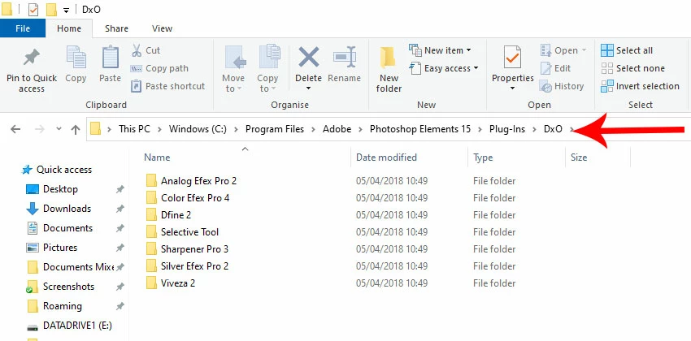Open Customize Quick Access Toolbar dropdown
The image size is (691, 341).
[x=66, y=10]
